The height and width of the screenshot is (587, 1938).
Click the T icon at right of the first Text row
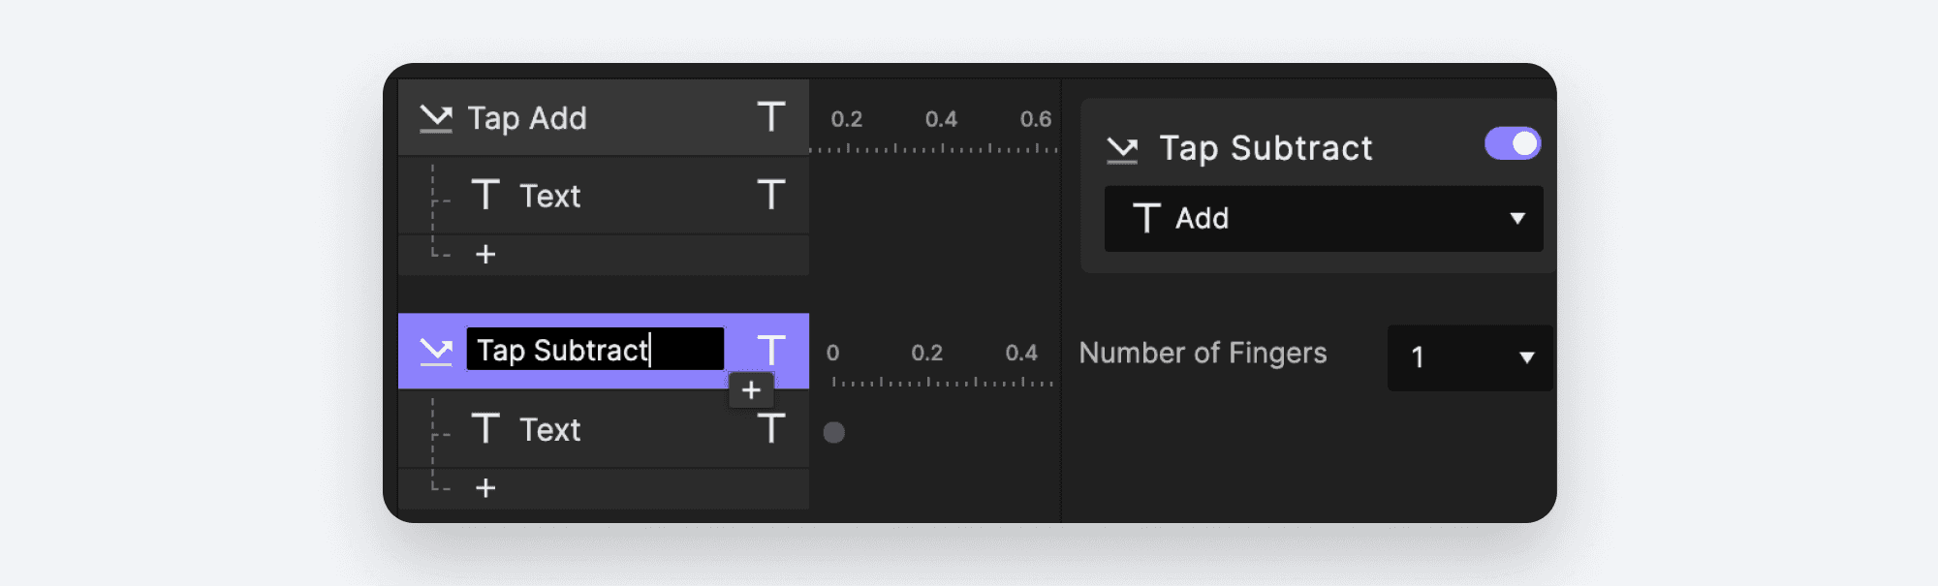(770, 196)
